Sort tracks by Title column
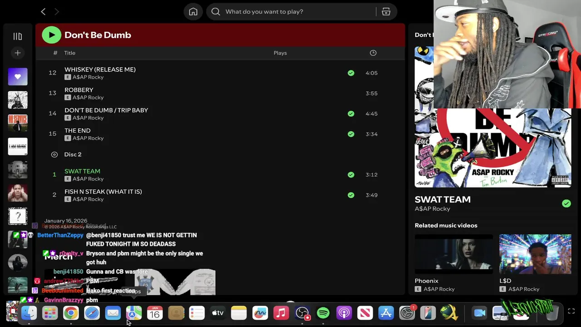Image resolution: width=581 pixels, height=327 pixels. [x=70, y=53]
